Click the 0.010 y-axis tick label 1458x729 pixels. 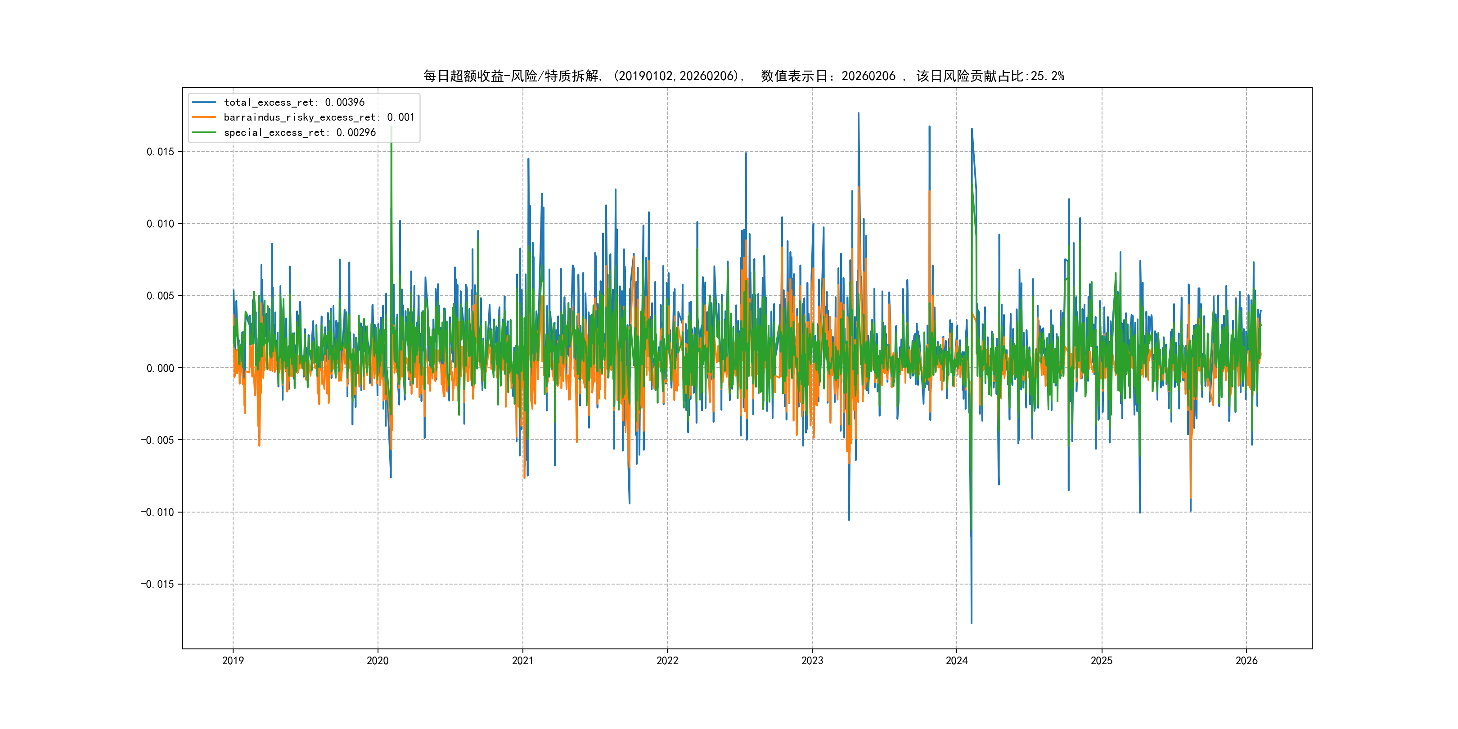point(160,224)
